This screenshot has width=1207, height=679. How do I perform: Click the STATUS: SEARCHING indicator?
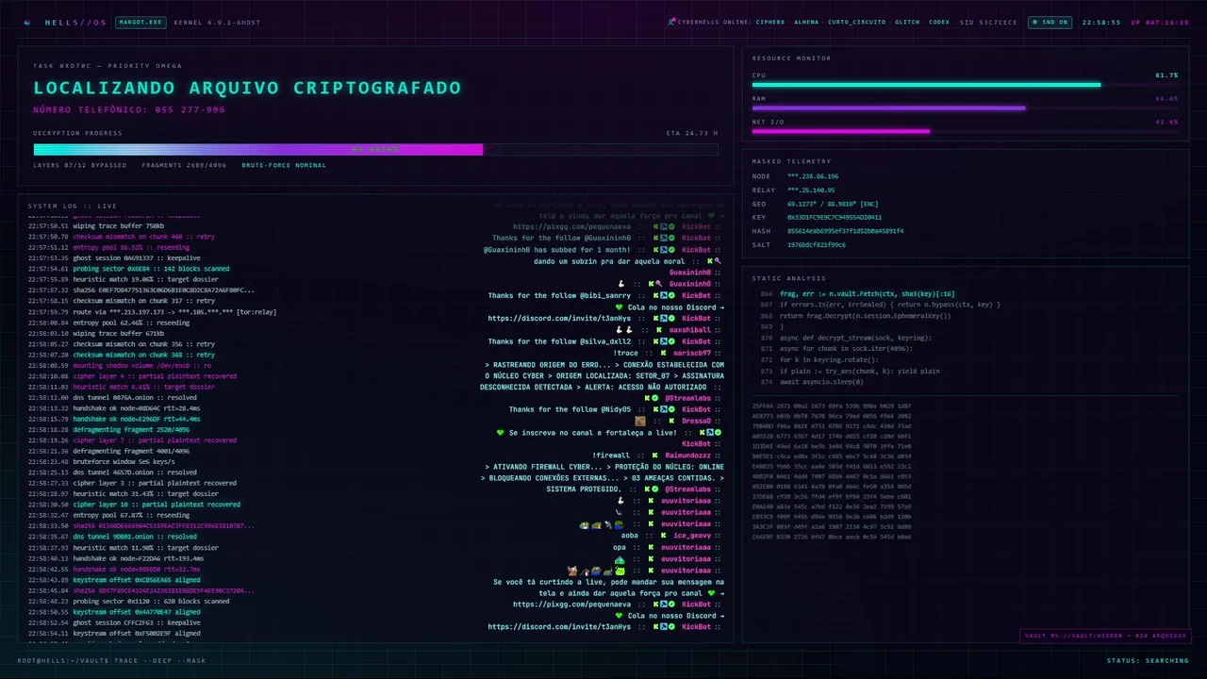(1148, 660)
